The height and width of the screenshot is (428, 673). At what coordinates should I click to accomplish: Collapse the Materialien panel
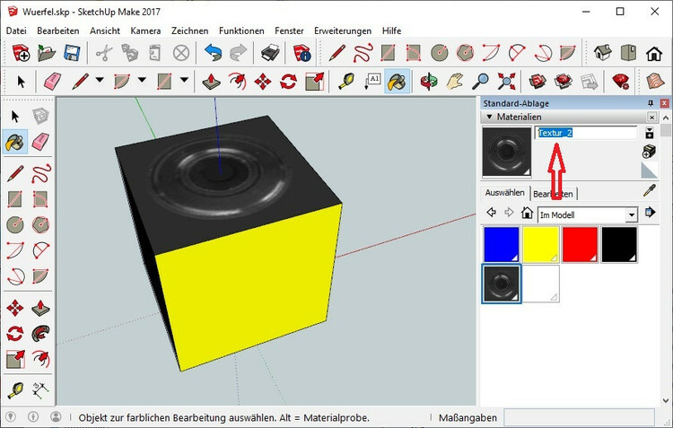(x=489, y=117)
